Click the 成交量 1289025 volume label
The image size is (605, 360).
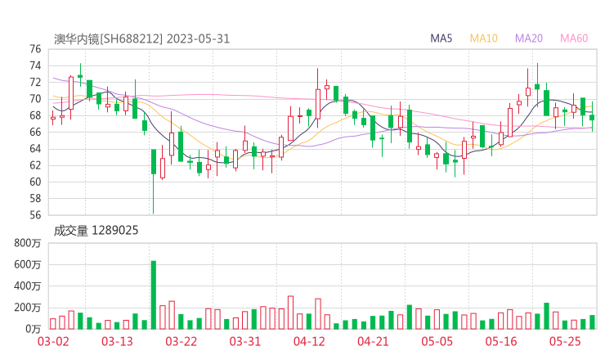[x=96, y=231]
